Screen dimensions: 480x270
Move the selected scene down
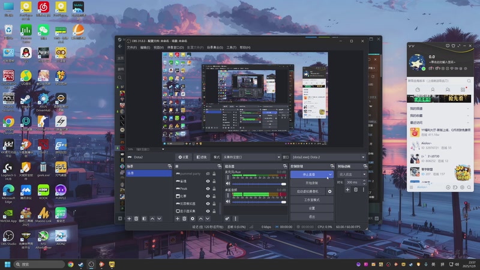159,218
